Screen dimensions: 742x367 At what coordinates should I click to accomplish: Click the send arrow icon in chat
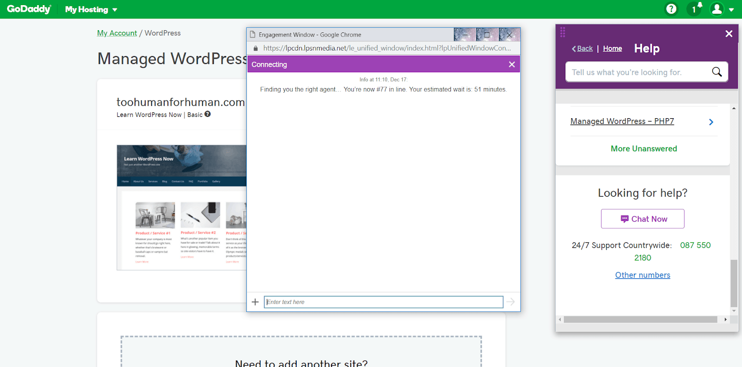click(511, 302)
